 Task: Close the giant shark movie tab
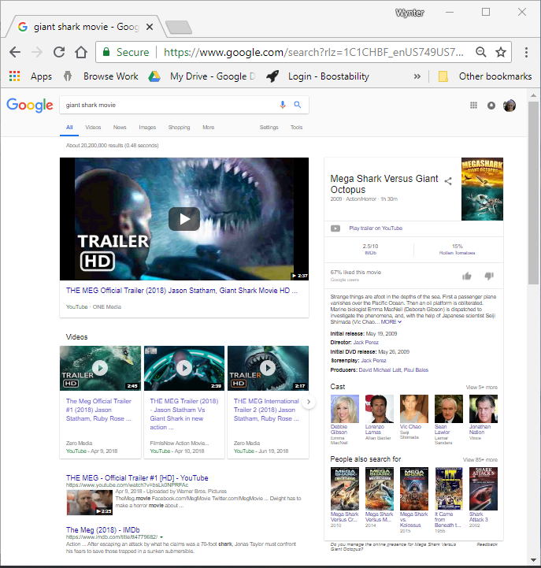(x=149, y=27)
